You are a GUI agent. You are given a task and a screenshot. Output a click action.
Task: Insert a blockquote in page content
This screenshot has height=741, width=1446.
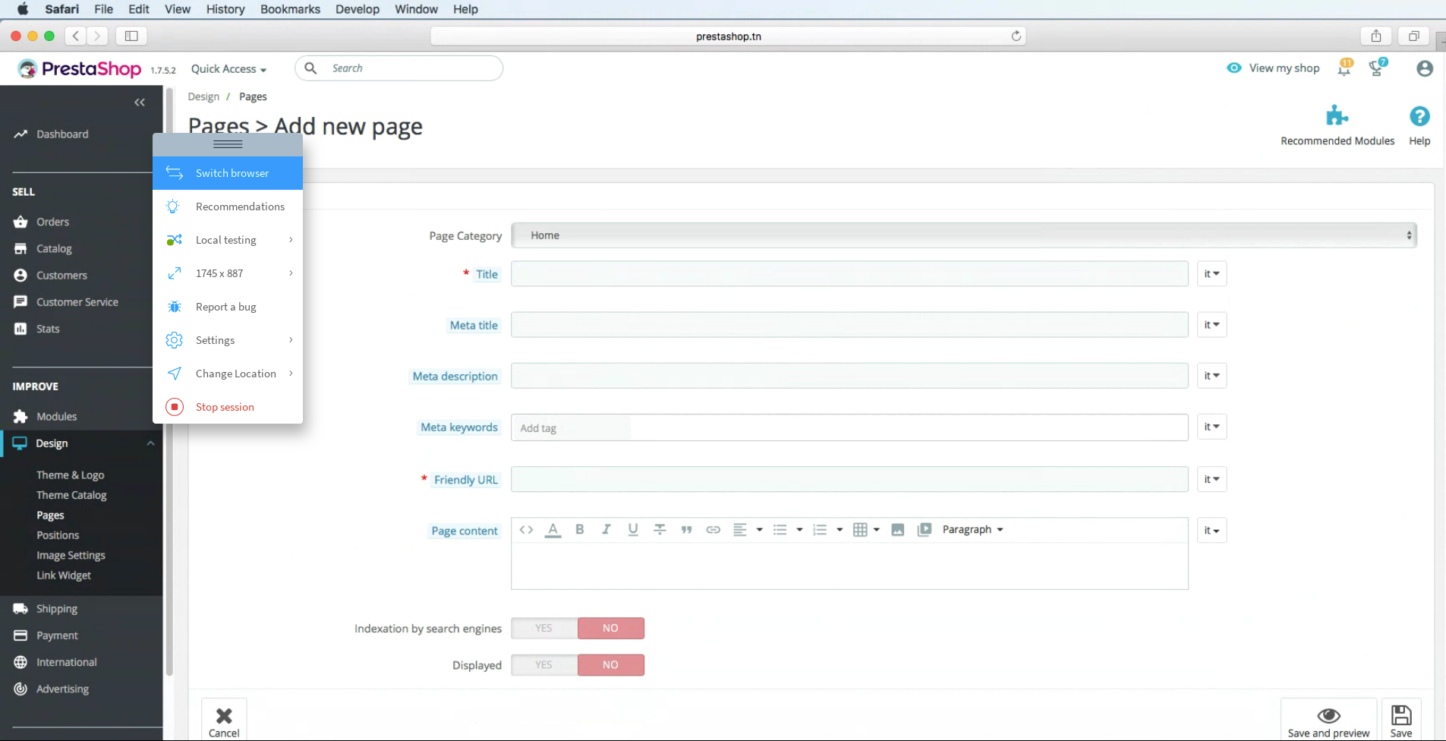(x=686, y=530)
